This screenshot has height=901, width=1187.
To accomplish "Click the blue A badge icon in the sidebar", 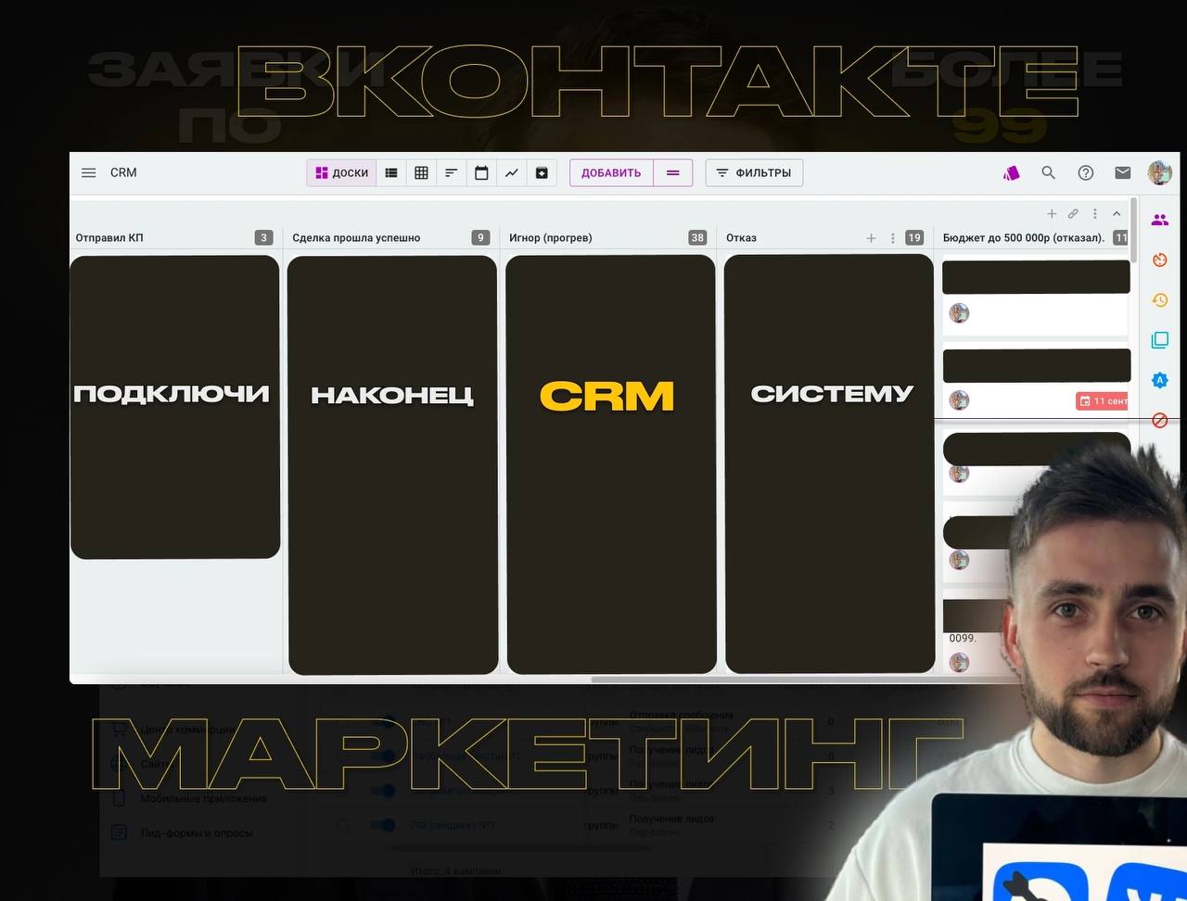I will click(1160, 380).
